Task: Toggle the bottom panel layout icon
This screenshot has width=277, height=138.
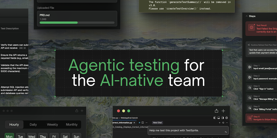Action: (219, 118)
